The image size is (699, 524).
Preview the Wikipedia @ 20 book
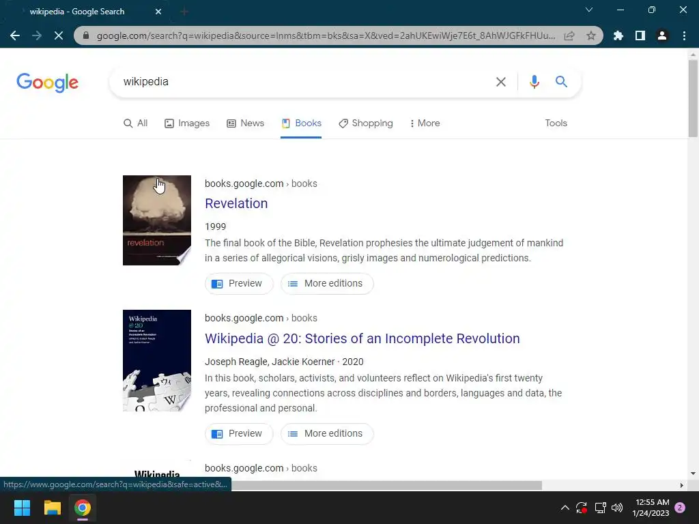(239, 433)
